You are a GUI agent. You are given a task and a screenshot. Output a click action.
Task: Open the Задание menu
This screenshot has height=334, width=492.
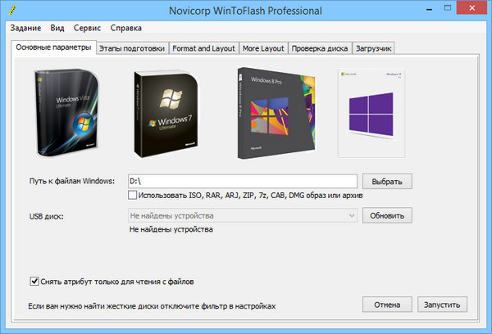[x=26, y=27]
